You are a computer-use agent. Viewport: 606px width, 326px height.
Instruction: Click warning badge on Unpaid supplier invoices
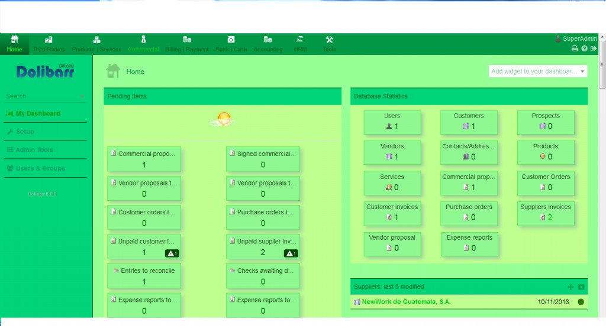pos(291,253)
